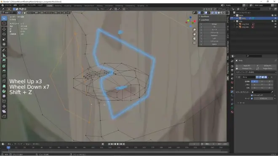This screenshot has width=278, height=156.
Task: Open the File menu
Action: coord(8,5)
